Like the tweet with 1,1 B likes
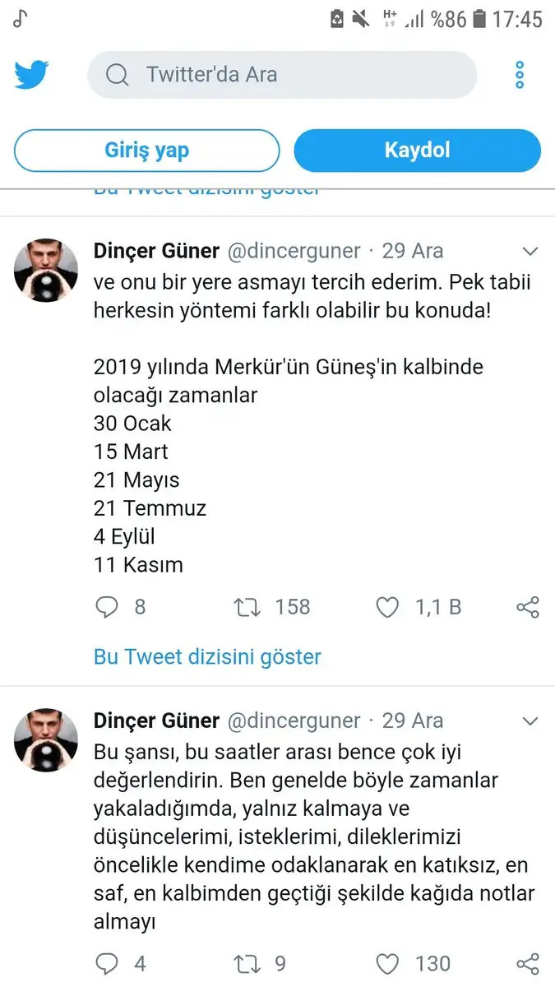 point(387,608)
